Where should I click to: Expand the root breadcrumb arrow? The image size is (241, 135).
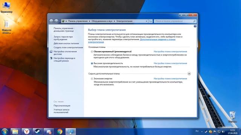[66, 21]
